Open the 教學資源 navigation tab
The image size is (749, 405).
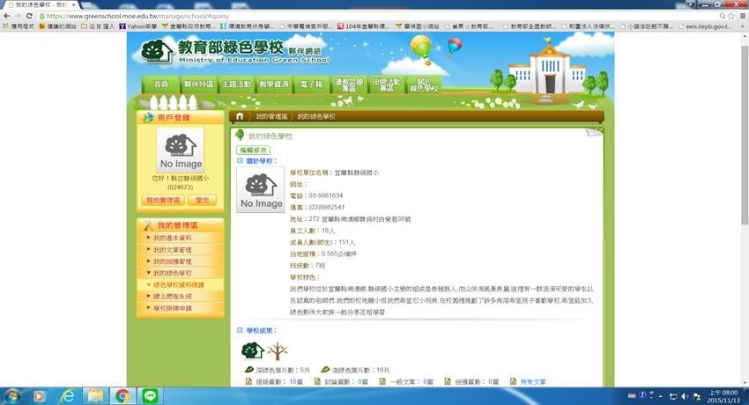pos(274,84)
